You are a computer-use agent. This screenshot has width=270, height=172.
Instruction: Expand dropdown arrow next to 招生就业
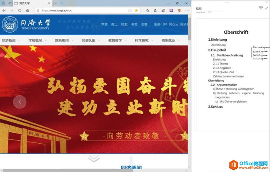(179, 40)
